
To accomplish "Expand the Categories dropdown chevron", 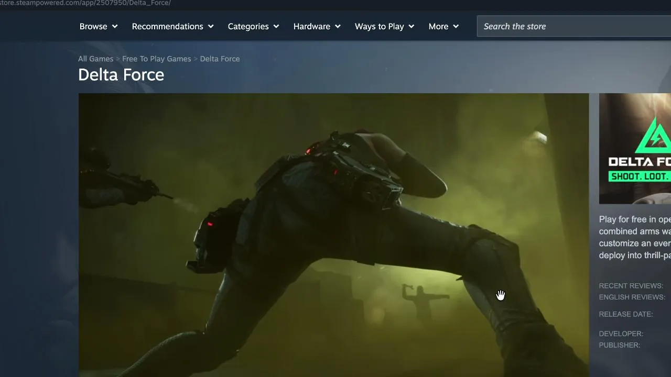I will pos(276,26).
